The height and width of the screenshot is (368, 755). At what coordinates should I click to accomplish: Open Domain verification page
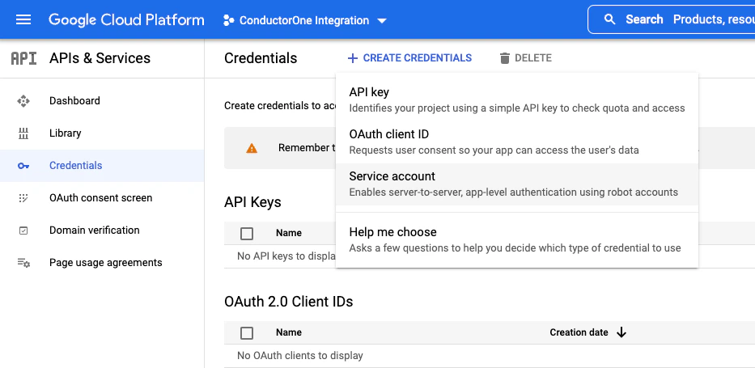point(95,231)
